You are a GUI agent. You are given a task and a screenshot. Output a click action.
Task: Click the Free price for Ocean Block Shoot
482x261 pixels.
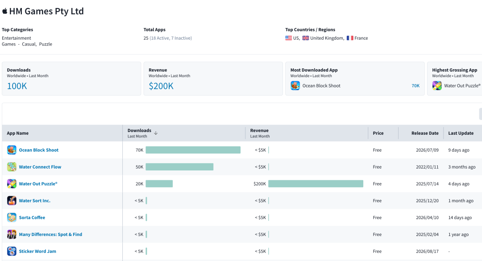point(377,150)
